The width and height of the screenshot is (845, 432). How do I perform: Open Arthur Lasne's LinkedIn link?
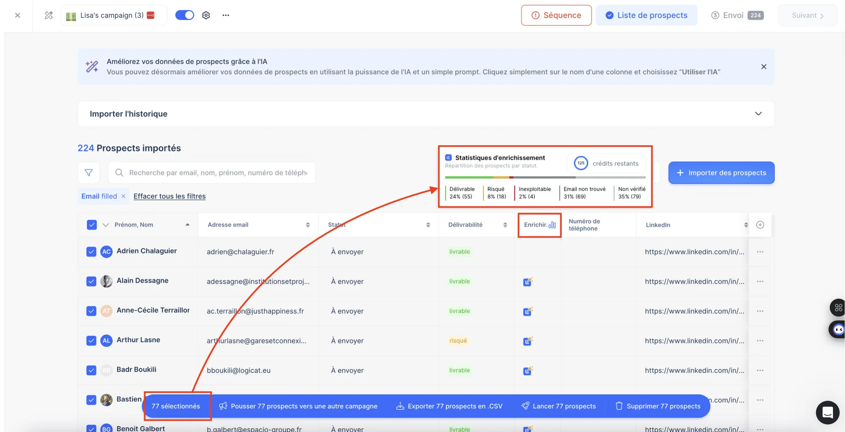click(695, 340)
